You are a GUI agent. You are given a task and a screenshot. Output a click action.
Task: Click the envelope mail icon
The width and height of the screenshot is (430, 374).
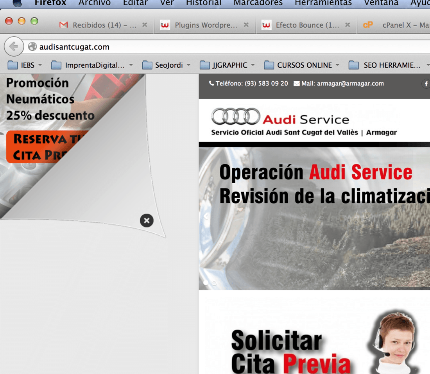pyautogui.click(x=296, y=84)
